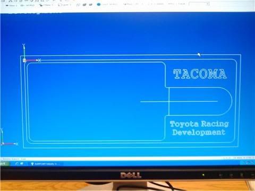Click the SURFCAM Velocity taskbar button
The width and height of the screenshot is (255, 191).
[x=45, y=164]
